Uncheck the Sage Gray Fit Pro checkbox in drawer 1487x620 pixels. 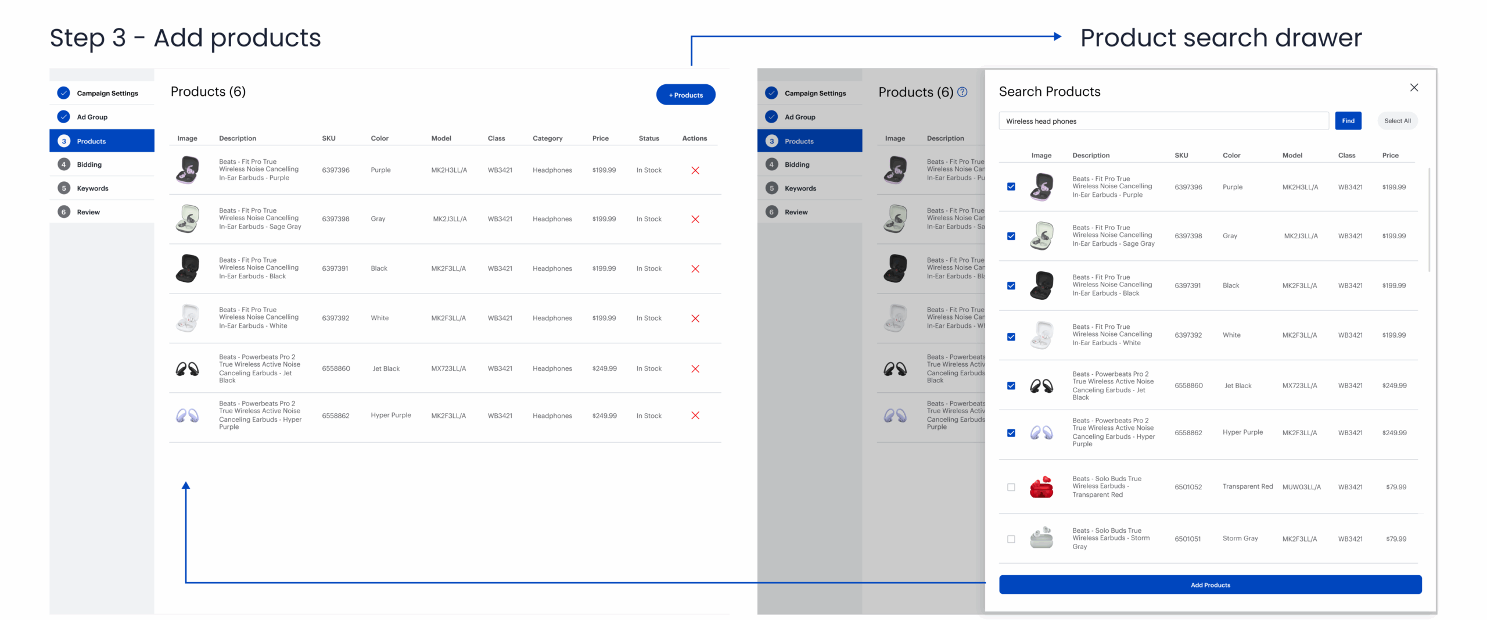pyautogui.click(x=1011, y=236)
